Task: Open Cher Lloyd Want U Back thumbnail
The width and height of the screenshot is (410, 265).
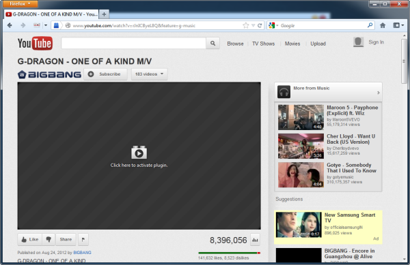Action: (301, 146)
